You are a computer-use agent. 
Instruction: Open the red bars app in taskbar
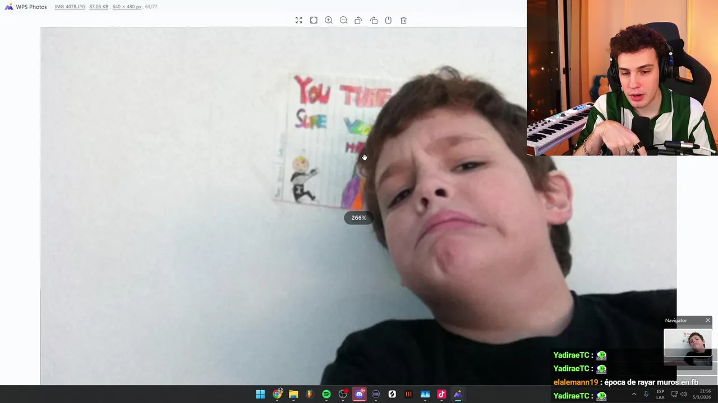[x=408, y=394]
